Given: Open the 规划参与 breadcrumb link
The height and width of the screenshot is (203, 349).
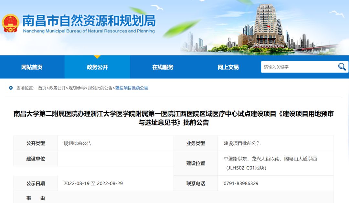Looking at the screenshot, I should point(77,88).
